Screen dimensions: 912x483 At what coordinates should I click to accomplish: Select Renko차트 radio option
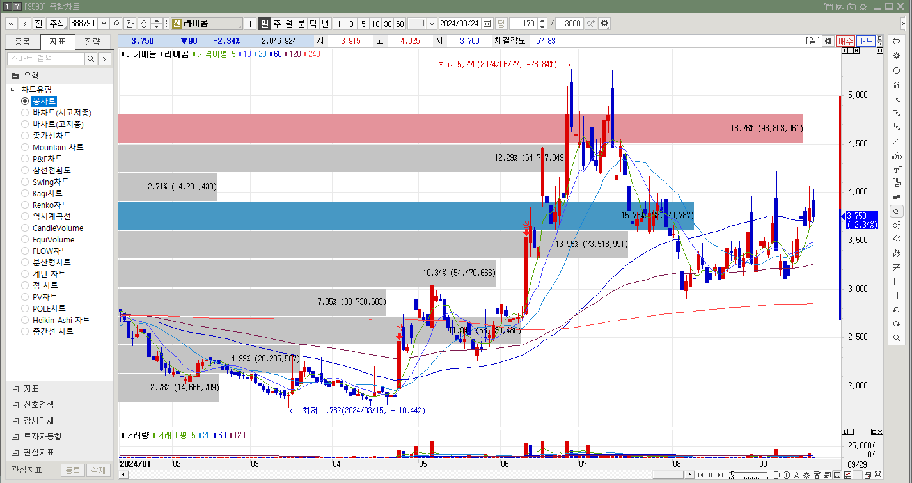click(x=25, y=205)
